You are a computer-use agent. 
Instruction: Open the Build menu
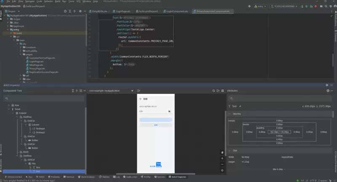(x=57, y=2)
